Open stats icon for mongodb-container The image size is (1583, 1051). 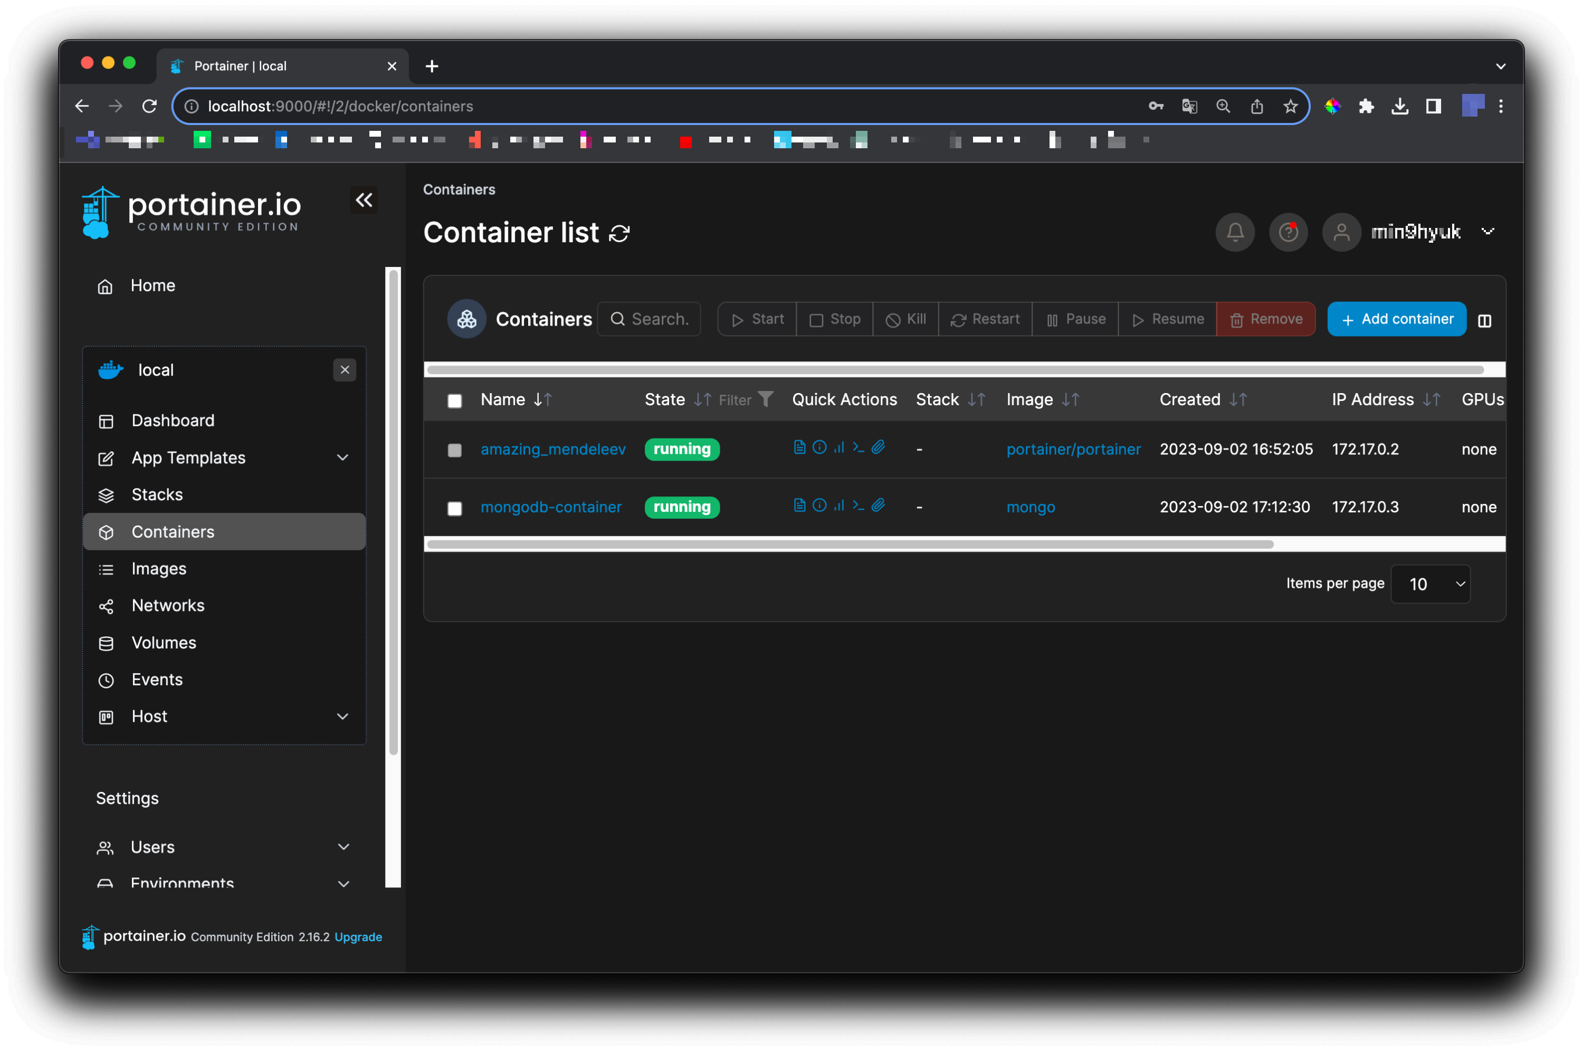(838, 505)
